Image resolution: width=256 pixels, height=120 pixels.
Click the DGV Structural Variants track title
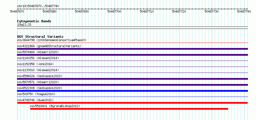coord(40,37)
